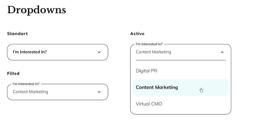
Task: Click the Active dropdown's selected value text
Action: [x=153, y=52]
